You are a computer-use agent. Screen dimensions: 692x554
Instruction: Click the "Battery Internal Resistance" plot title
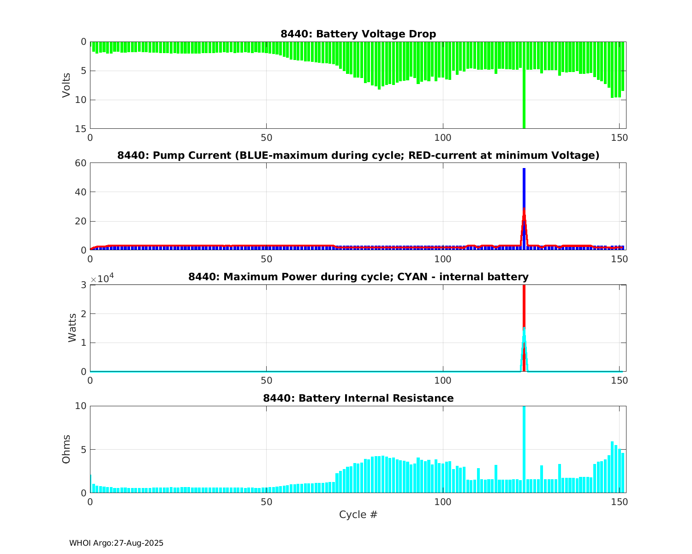tap(358, 398)
